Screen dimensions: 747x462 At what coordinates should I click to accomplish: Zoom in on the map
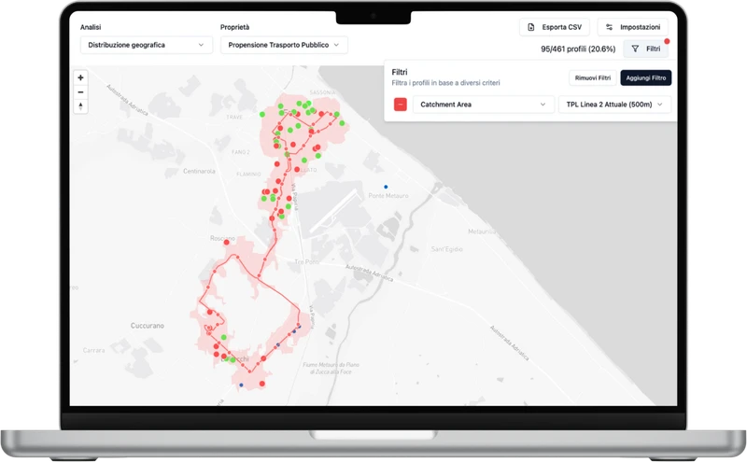click(x=80, y=77)
